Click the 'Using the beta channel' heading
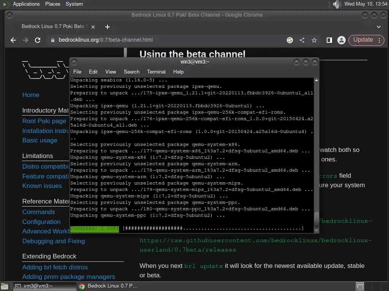The width and height of the screenshot is (389, 291). coord(192,54)
